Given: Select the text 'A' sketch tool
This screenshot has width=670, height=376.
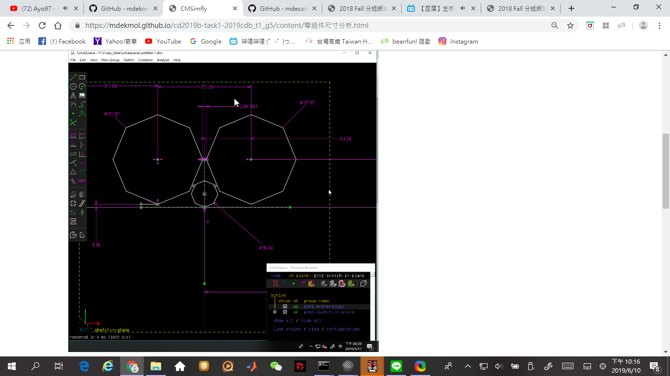Looking at the screenshot, I should (x=73, y=95).
